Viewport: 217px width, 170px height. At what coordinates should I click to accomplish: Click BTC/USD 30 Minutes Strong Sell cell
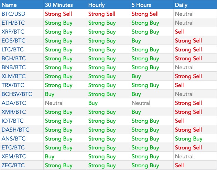coord(58,14)
